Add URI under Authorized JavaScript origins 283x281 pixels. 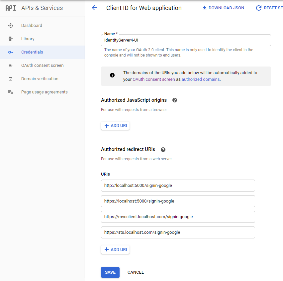pyautogui.click(x=115, y=126)
